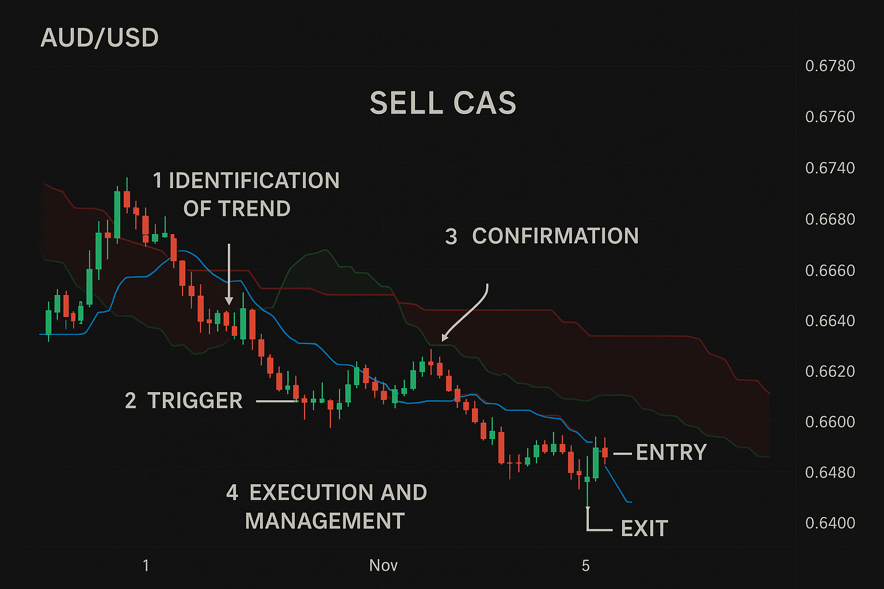Click the 0.6400 price axis label
The width and height of the screenshot is (884, 589).
(830, 523)
